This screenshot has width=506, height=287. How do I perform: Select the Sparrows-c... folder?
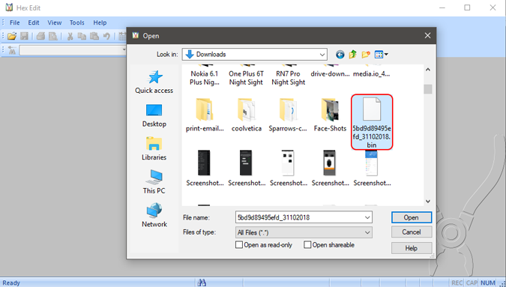tap(288, 115)
